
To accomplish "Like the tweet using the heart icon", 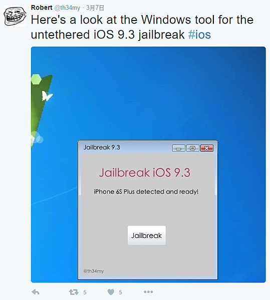I will [111, 292].
